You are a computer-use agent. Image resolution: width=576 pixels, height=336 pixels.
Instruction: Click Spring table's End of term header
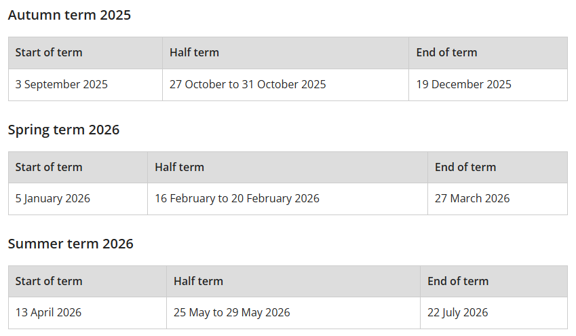[465, 167]
